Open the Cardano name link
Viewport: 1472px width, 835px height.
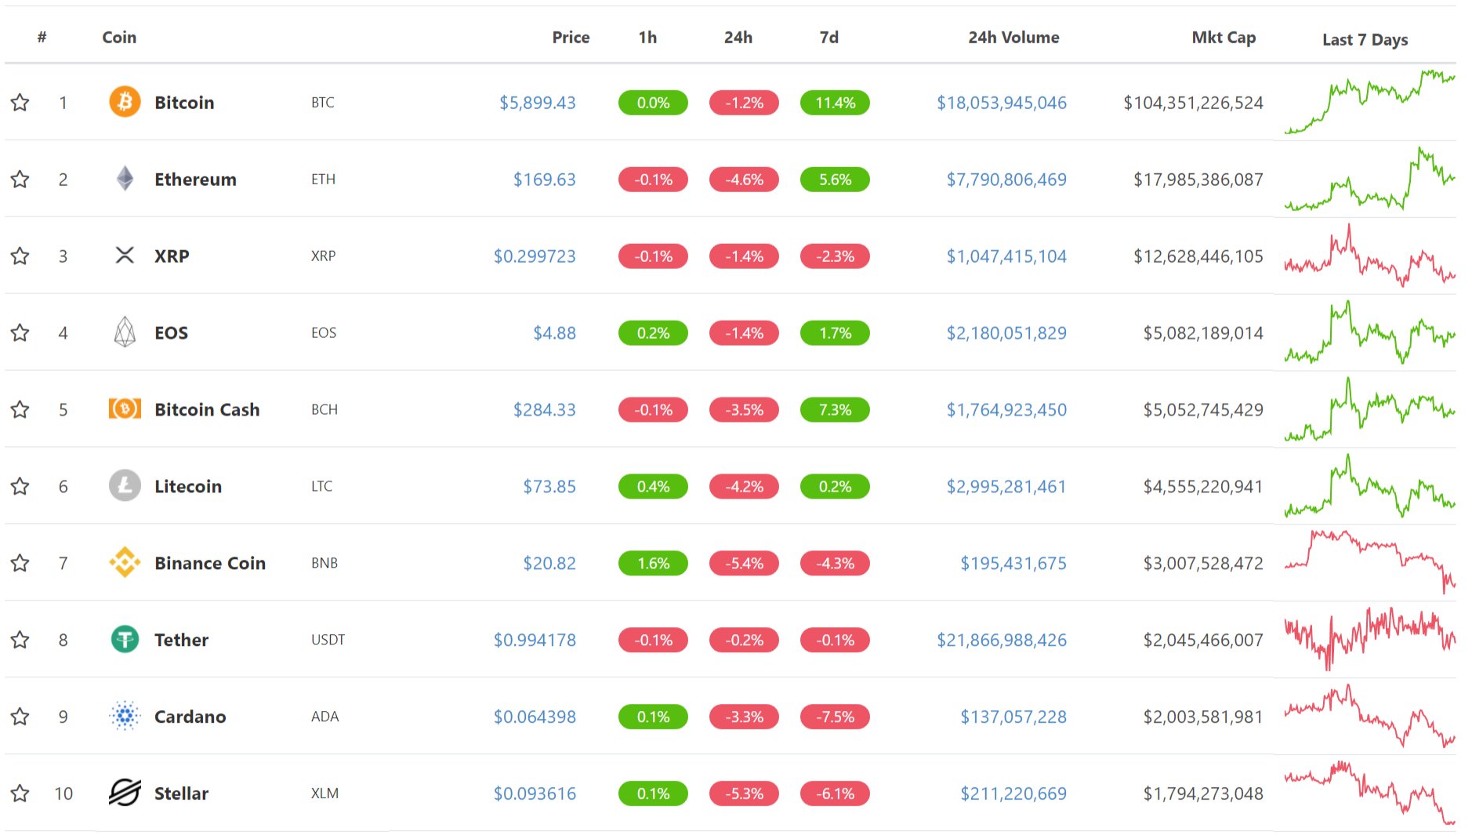[190, 717]
